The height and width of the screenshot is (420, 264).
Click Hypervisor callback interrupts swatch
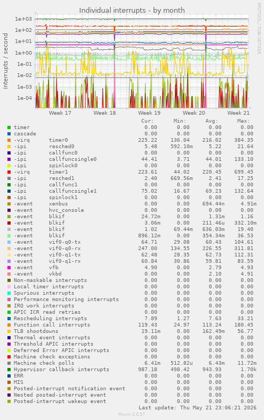[x=9, y=370]
